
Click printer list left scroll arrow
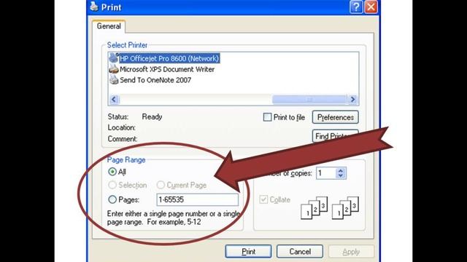(x=114, y=100)
